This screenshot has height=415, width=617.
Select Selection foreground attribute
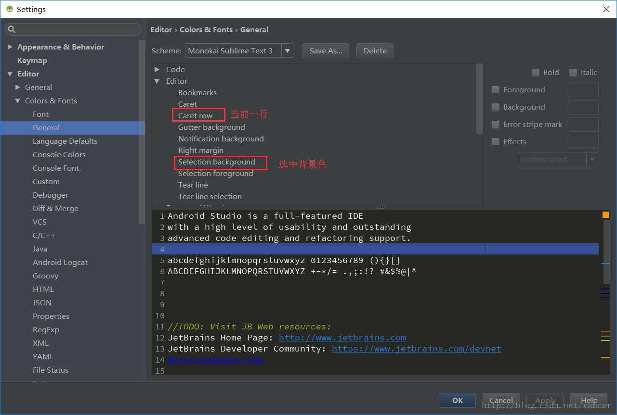[x=216, y=173]
